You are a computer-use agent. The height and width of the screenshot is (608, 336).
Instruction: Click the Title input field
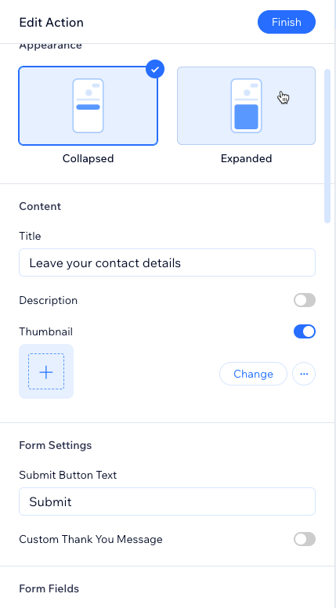(x=167, y=262)
